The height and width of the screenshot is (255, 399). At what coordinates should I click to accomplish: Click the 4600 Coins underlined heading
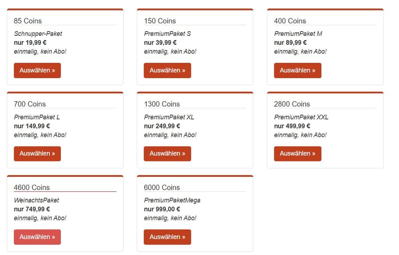point(32,187)
